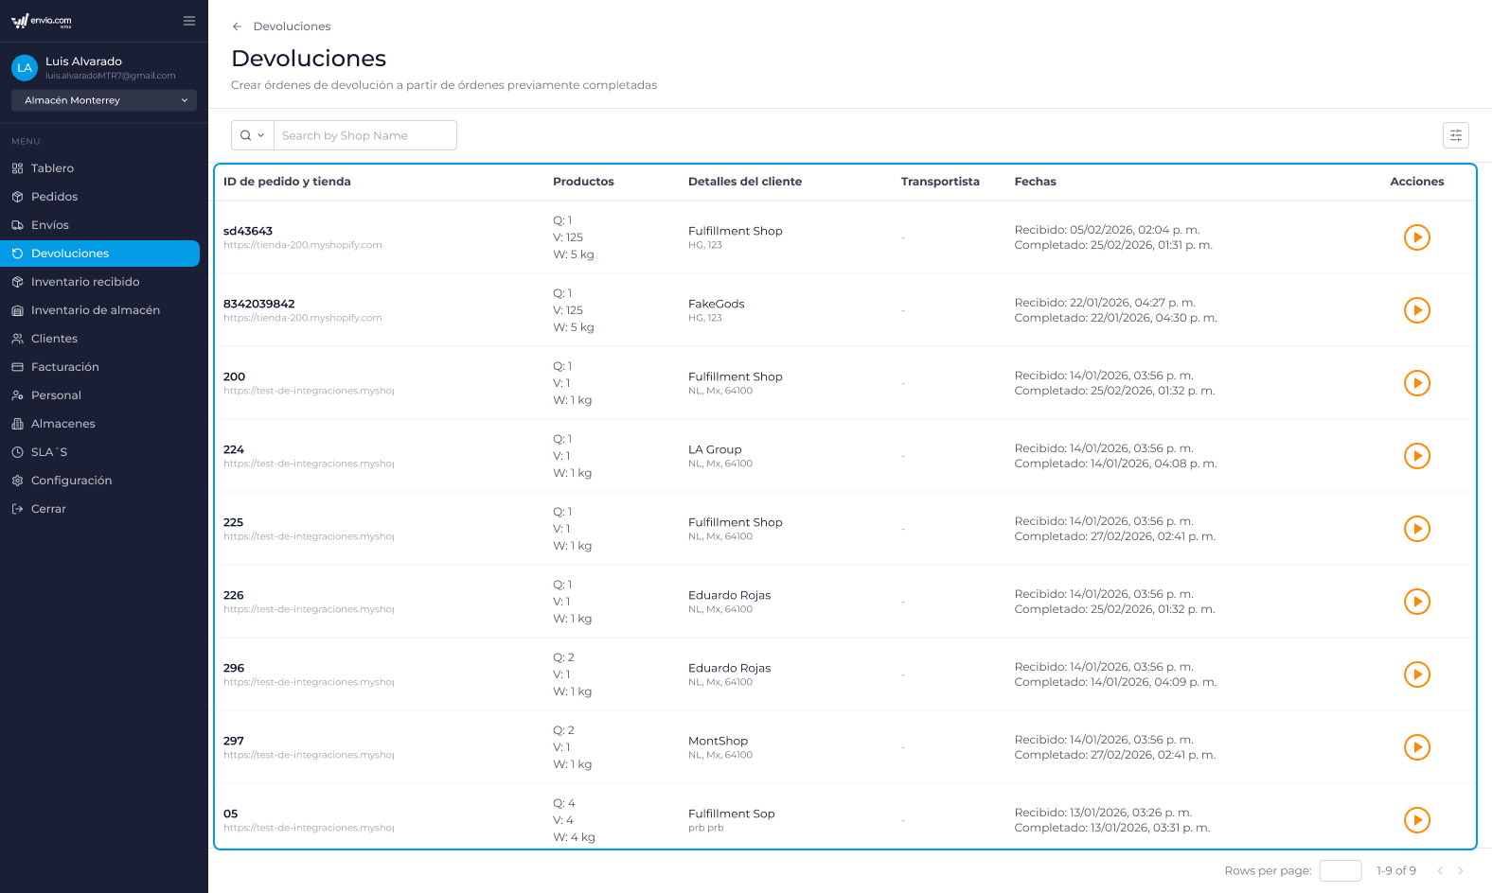The width and height of the screenshot is (1492, 893).
Task: Expand the Almacén Monterrey warehouse dropdown
Action: pos(104,100)
